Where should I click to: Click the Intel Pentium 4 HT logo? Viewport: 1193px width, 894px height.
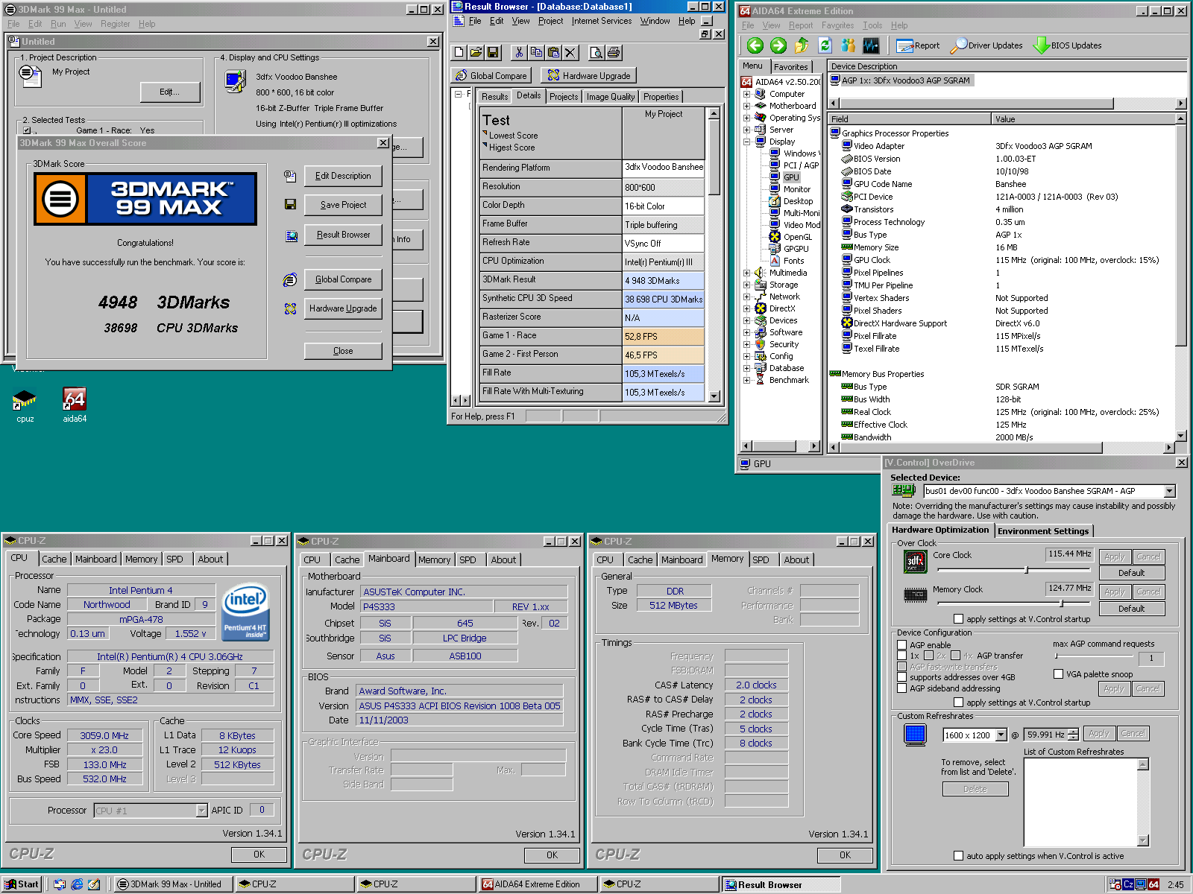pyautogui.click(x=247, y=612)
